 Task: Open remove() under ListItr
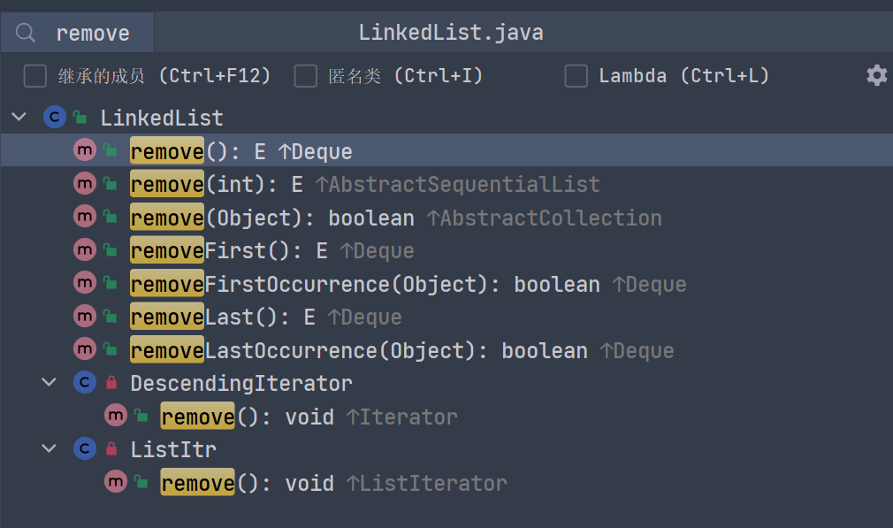(x=247, y=483)
